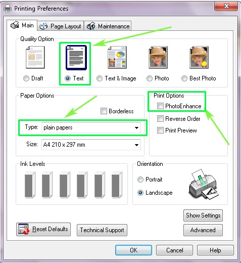Enable the Reverse Order checkbox
241x263 pixels.
(x=160, y=119)
